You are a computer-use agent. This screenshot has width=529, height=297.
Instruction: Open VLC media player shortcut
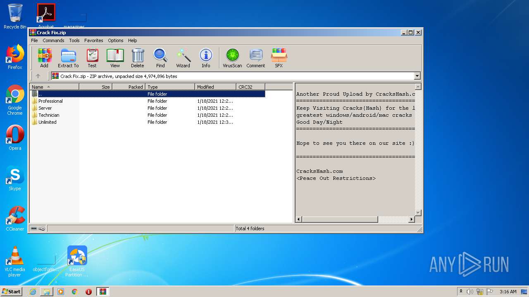[15, 262]
